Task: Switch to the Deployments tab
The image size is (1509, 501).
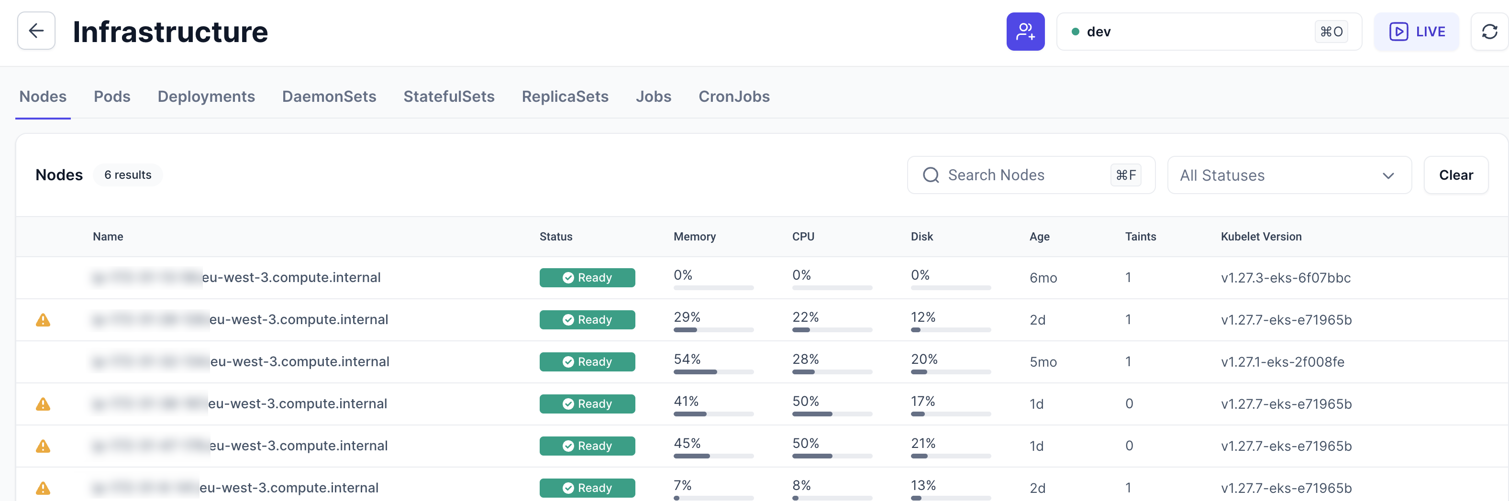Action: [x=206, y=97]
